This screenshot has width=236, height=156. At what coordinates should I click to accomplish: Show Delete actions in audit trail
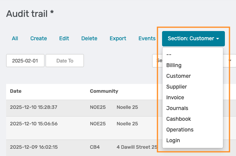pos(89,38)
